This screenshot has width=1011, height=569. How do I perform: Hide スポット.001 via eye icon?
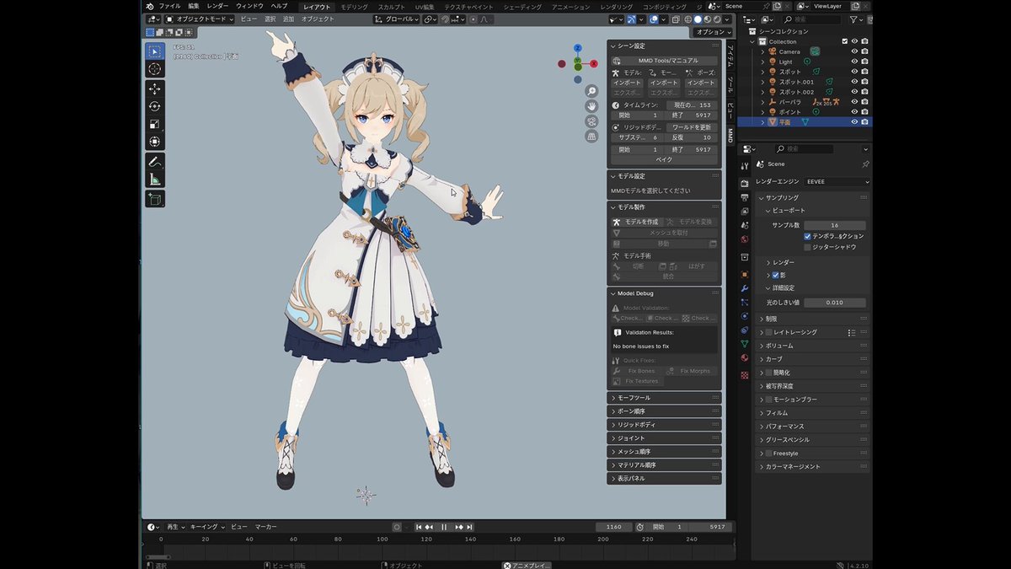coord(854,82)
